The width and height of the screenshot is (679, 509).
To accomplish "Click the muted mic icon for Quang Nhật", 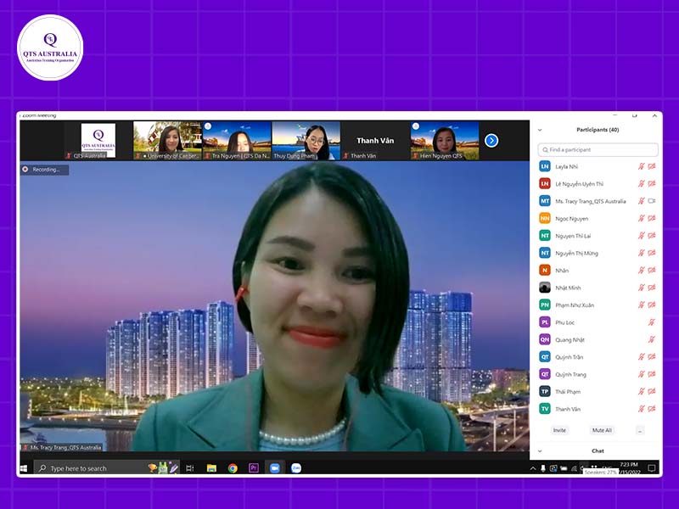I will click(651, 339).
